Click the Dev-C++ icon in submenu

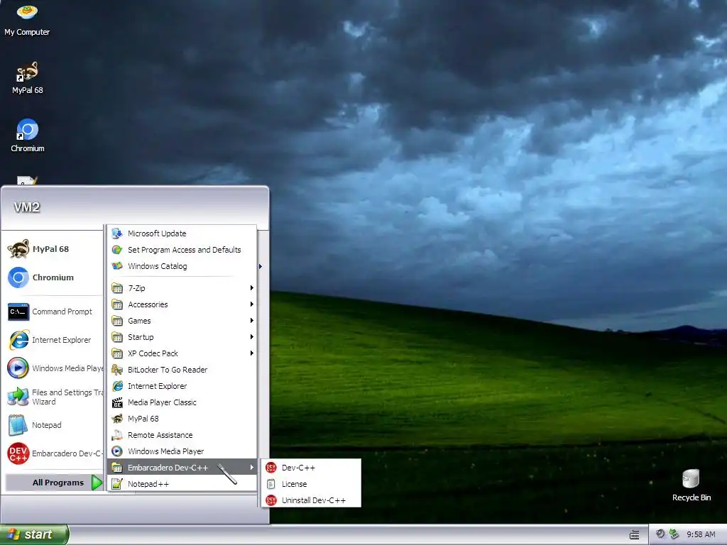click(x=271, y=468)
